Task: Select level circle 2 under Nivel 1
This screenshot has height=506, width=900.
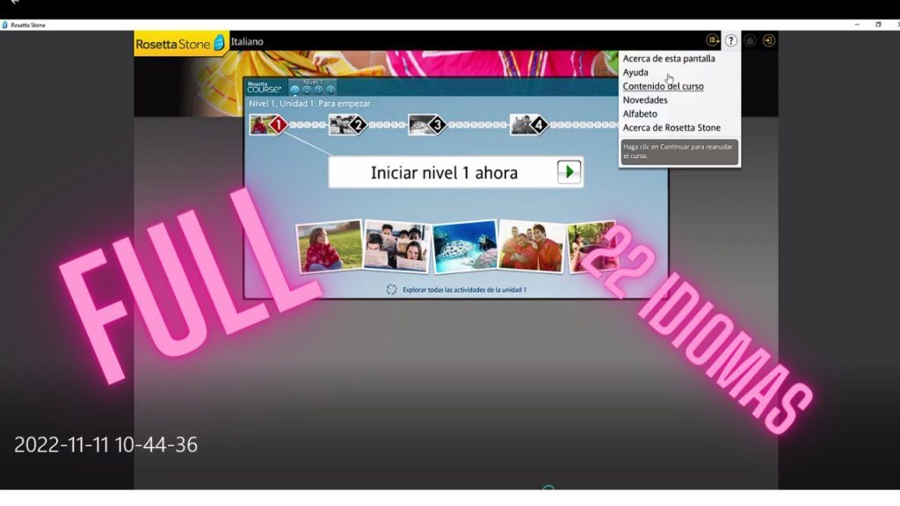Action: (307, 90)
